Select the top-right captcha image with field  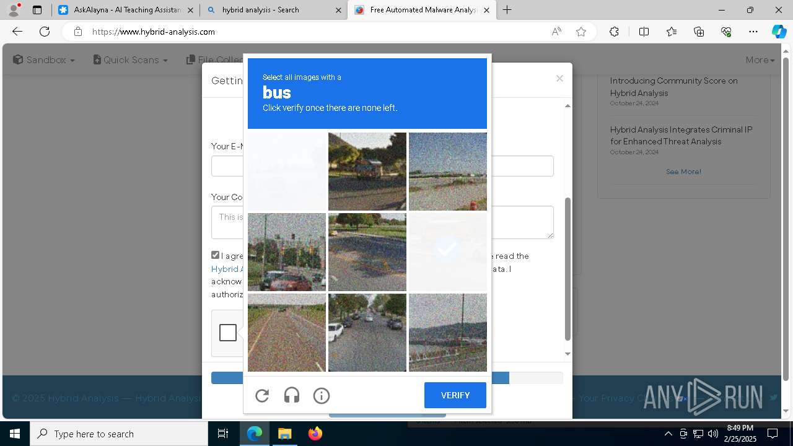448,172
